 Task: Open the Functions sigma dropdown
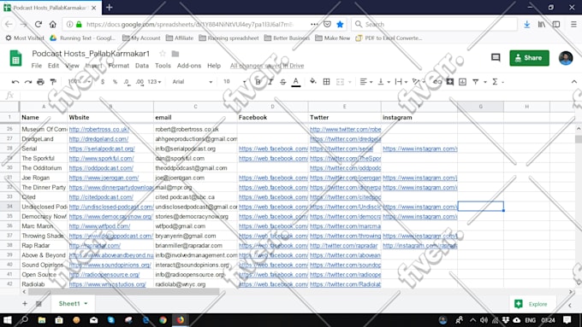[497, 82]
